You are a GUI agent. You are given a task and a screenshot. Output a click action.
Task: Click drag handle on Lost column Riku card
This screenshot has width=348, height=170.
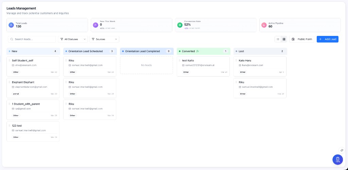tap(236, 82)
